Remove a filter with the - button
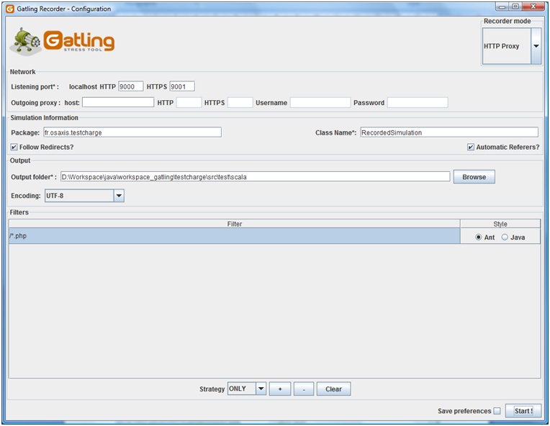Viewport: 550px width, 426px height. (x=304, y=389)
